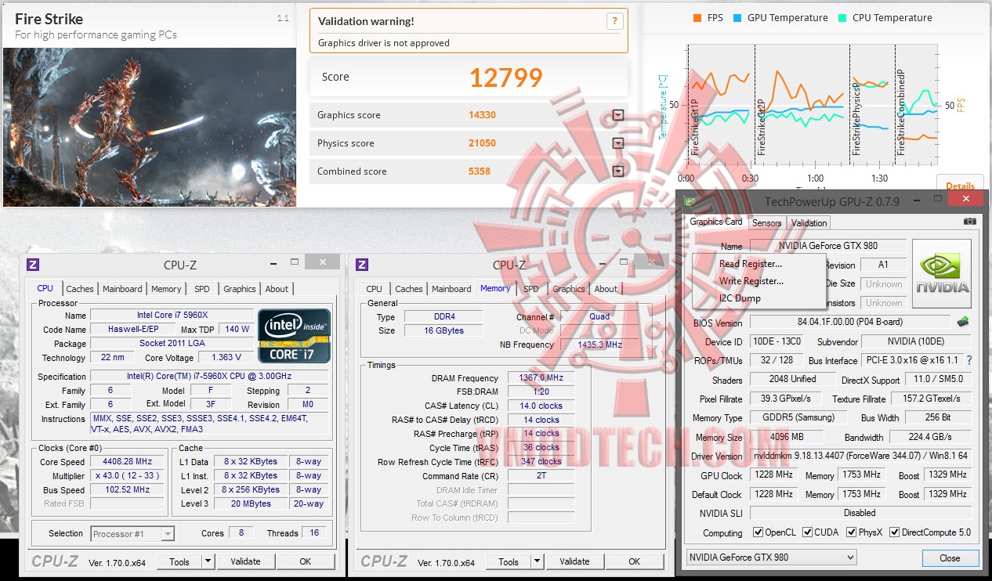Open Mainboard tab in CPU-Z Memory window
The height and width of the screenshot is (581, 992).
click(451, 289)
